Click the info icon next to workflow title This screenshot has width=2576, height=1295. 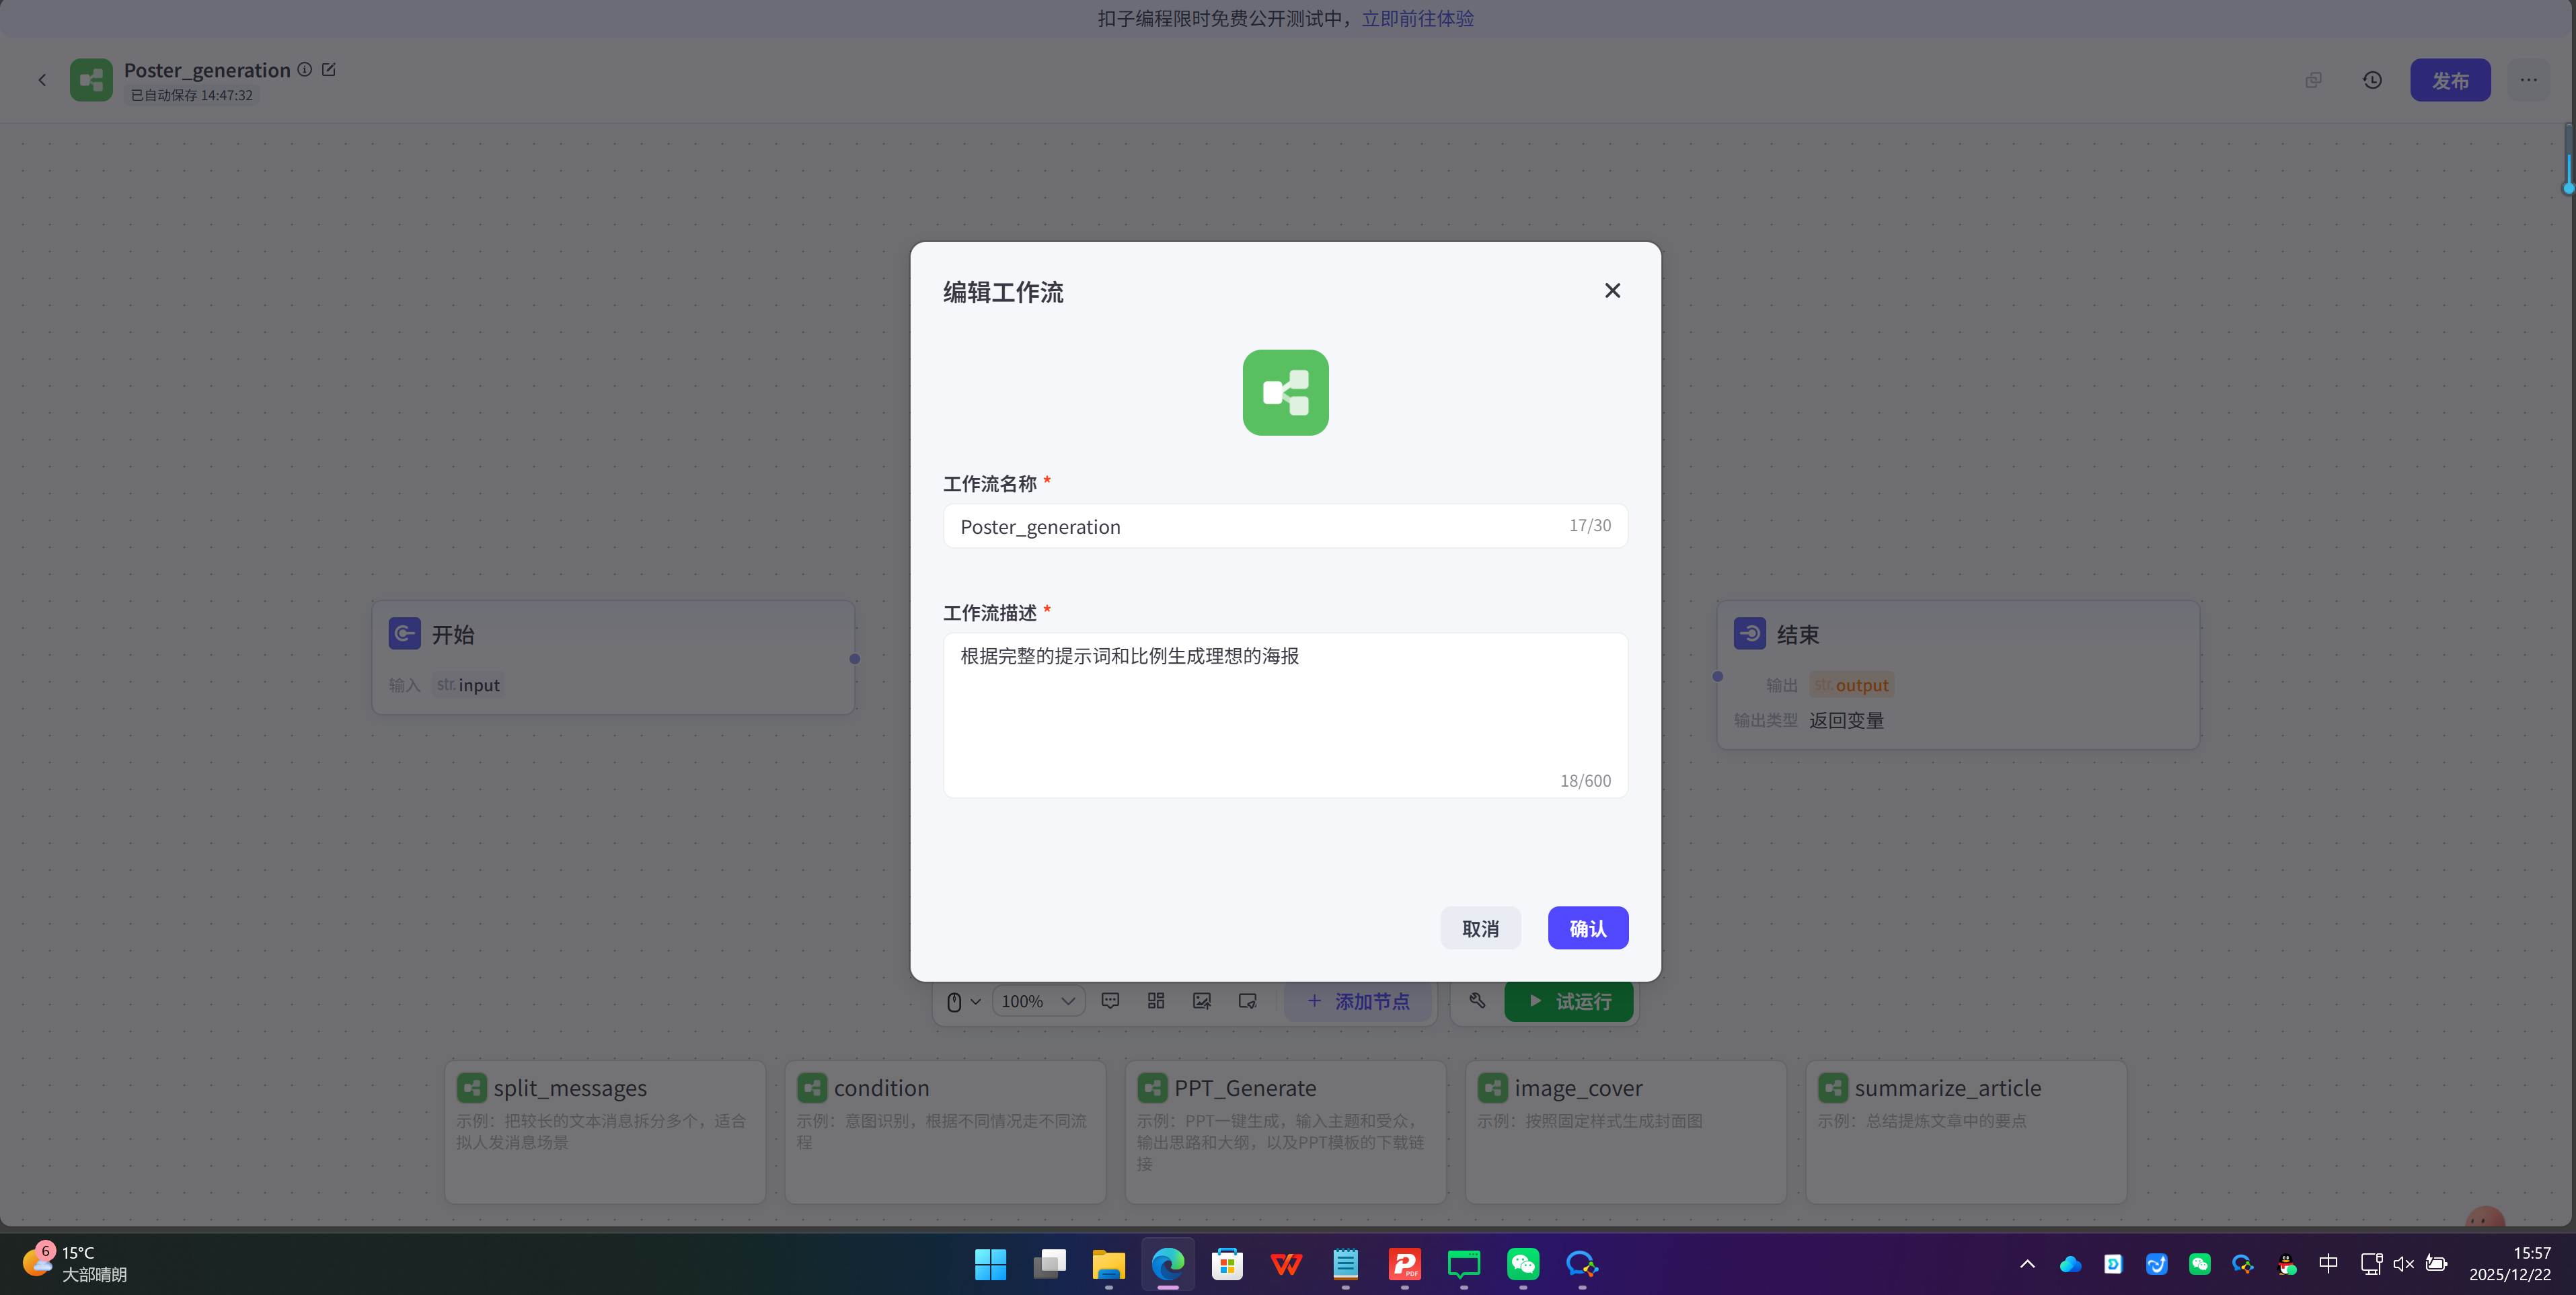[305, 69]
